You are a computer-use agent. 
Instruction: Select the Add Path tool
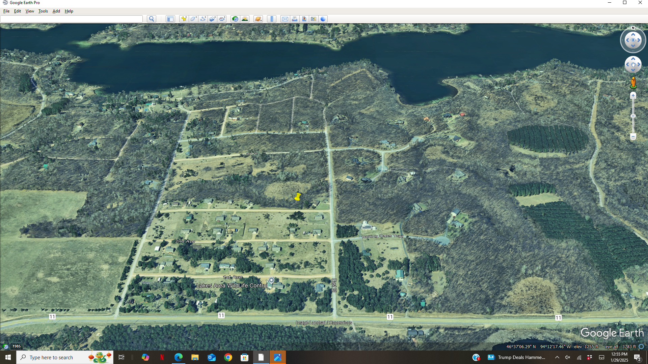(203, 19)
